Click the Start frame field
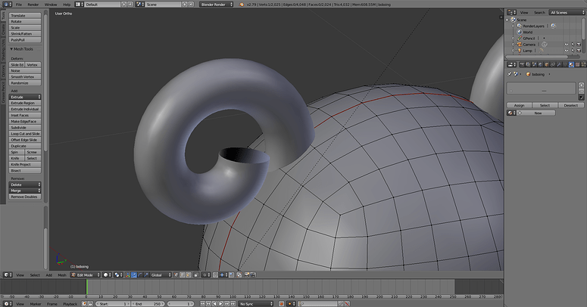The image size is (587, 307). pyautogui.click(x=112, y=304)
